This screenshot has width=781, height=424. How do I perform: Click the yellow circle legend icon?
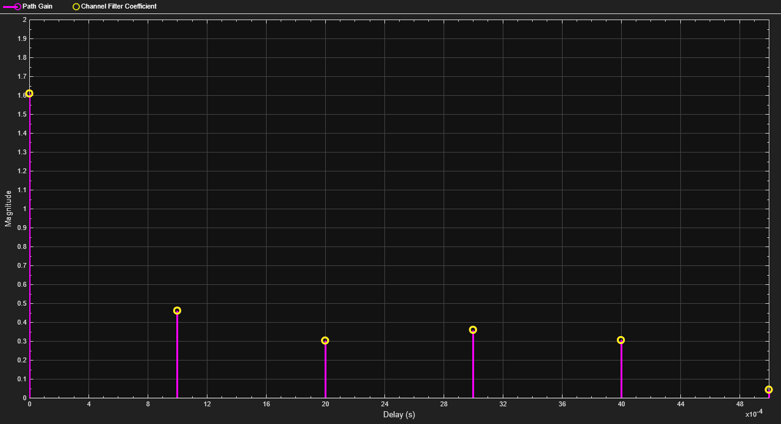pos(76,7)
